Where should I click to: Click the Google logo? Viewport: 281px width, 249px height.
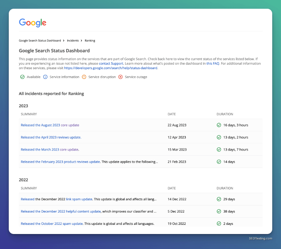33,23
